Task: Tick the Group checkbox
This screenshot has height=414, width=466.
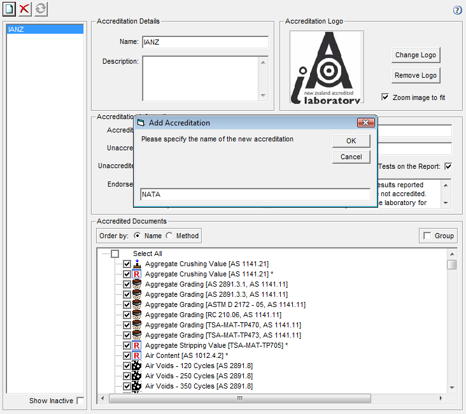Action: pyautogui.click(x=427, y=236)
